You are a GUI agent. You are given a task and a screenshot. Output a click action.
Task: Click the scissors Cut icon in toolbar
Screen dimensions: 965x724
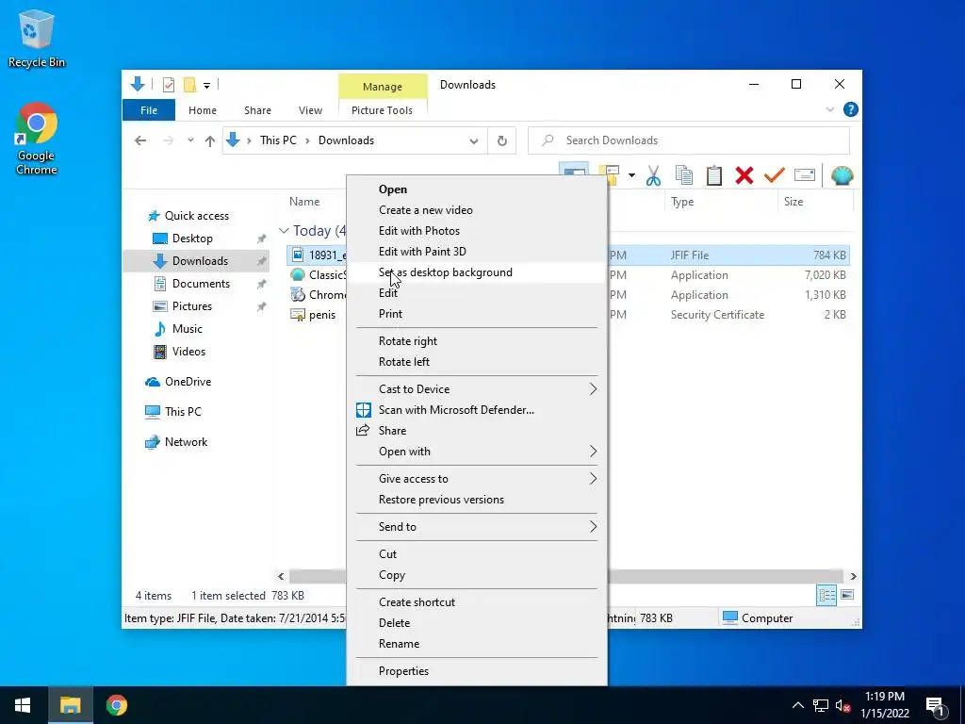click(x=653, y=176)
